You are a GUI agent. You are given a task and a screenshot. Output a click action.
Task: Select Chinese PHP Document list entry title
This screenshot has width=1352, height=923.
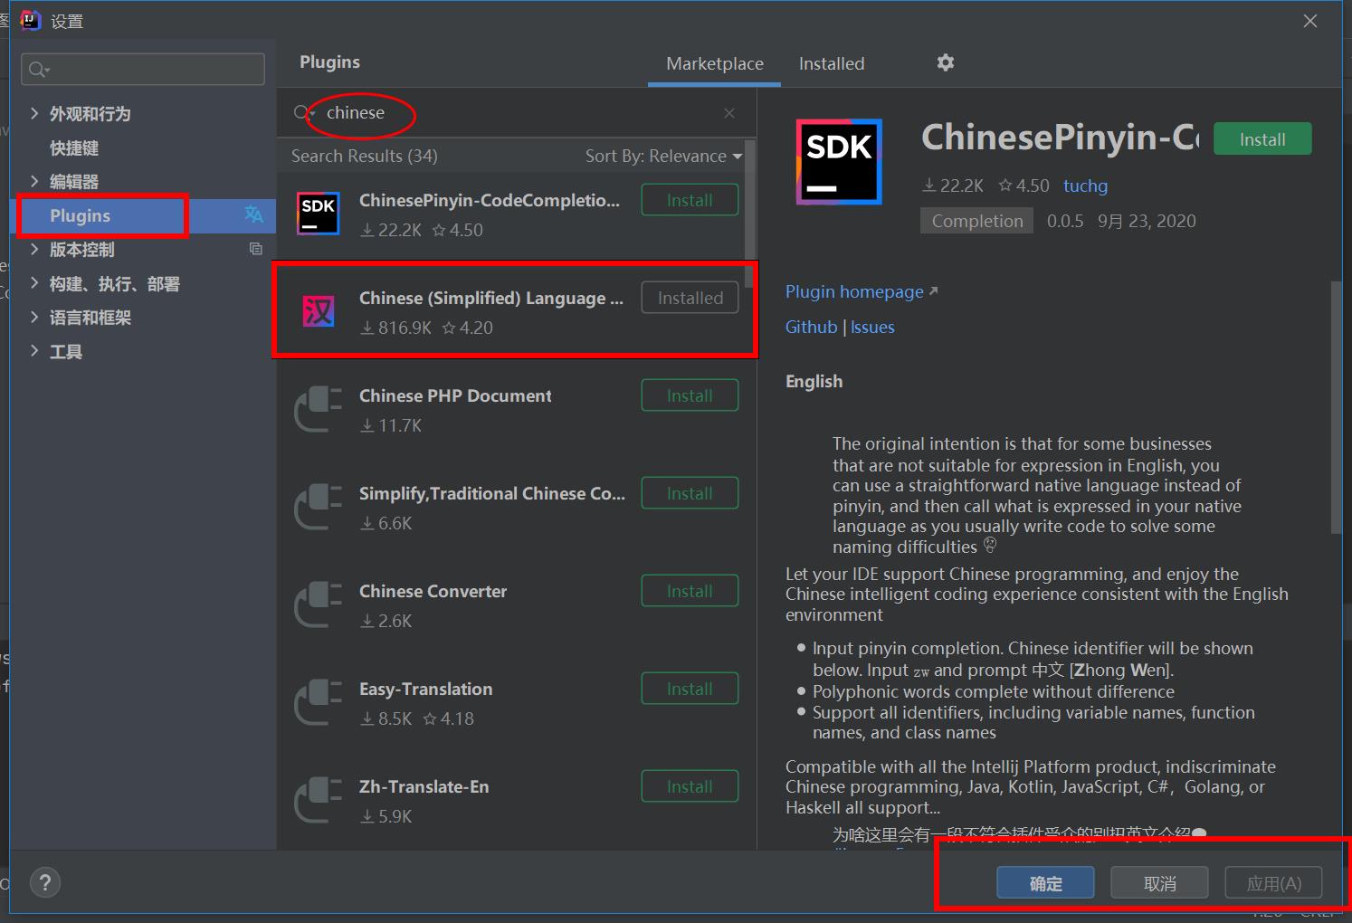tap(455, 395)
